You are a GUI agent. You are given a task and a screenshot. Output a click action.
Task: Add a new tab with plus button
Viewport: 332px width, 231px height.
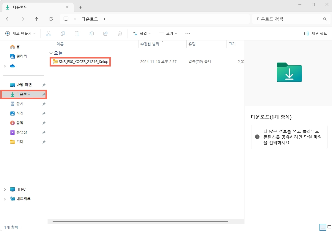80,7
